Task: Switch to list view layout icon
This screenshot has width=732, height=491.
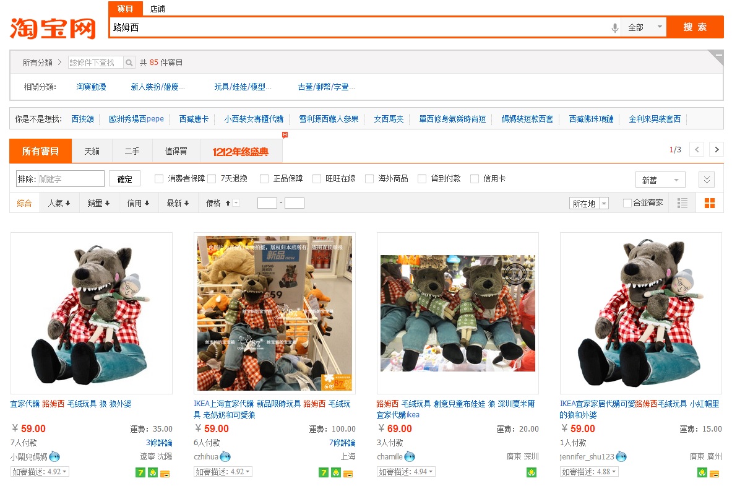Action: 682,203
